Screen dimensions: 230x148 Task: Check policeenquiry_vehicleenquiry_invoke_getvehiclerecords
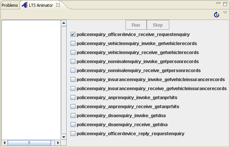tap(73, 44)
